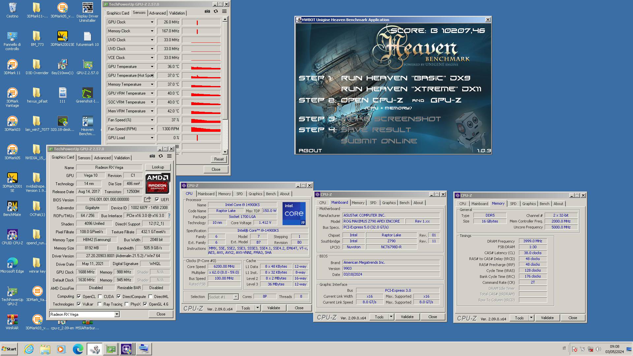
Task: Open the Windows Start button
Action: pos(9,349)
